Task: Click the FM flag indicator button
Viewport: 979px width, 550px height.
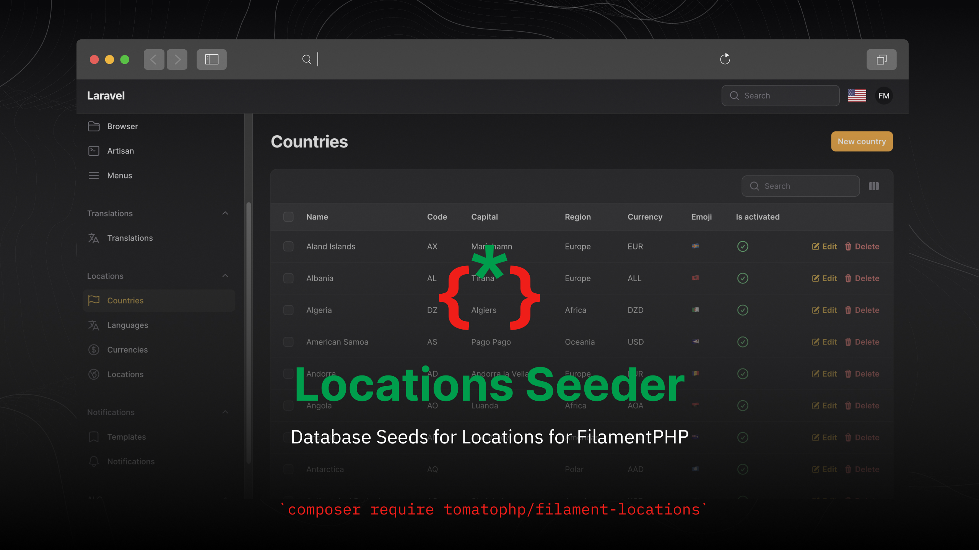Action: point(883,95)
